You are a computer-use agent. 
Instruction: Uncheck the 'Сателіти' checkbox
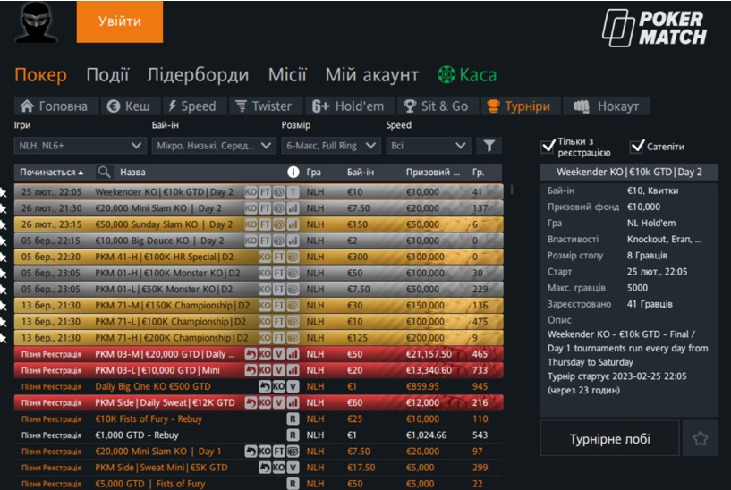click(637, 147)
